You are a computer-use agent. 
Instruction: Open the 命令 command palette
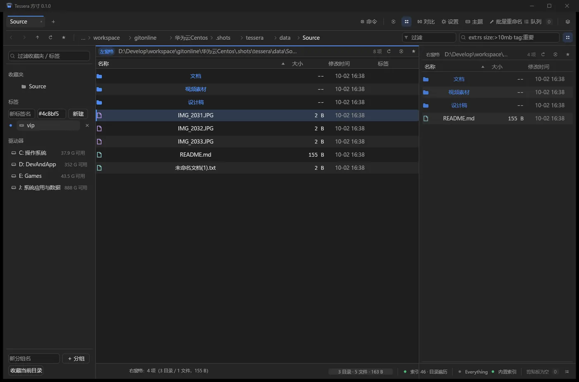(x=368, y=21)
